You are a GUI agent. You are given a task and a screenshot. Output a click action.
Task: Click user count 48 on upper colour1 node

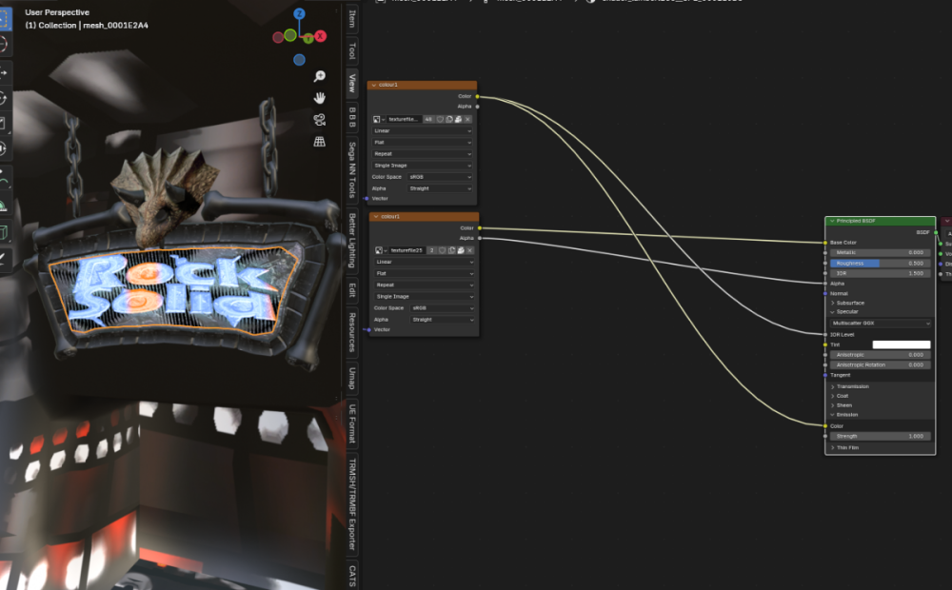[x=428, y=120]
